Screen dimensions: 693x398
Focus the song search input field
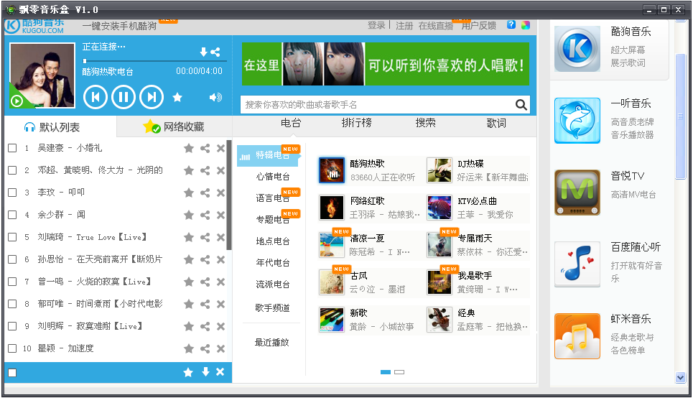point(379,105)
